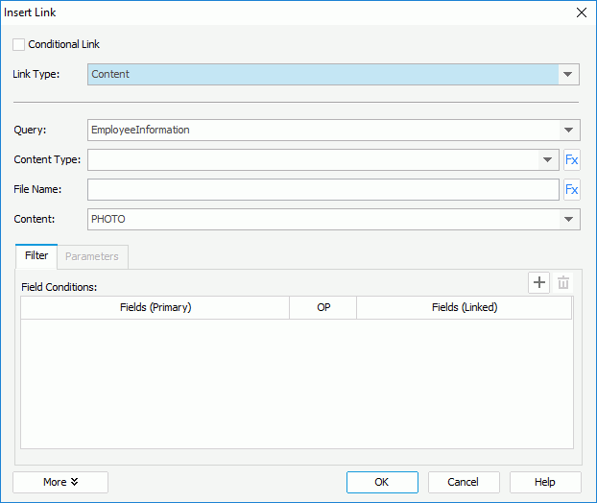This screenshot has height=503, width=597.
Task: Click the OP column header
Action: (x=323, y=307)
